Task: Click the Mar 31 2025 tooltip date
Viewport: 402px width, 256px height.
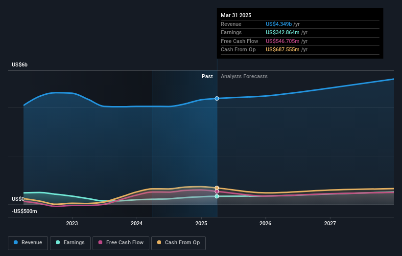Action: coord(236,15)
